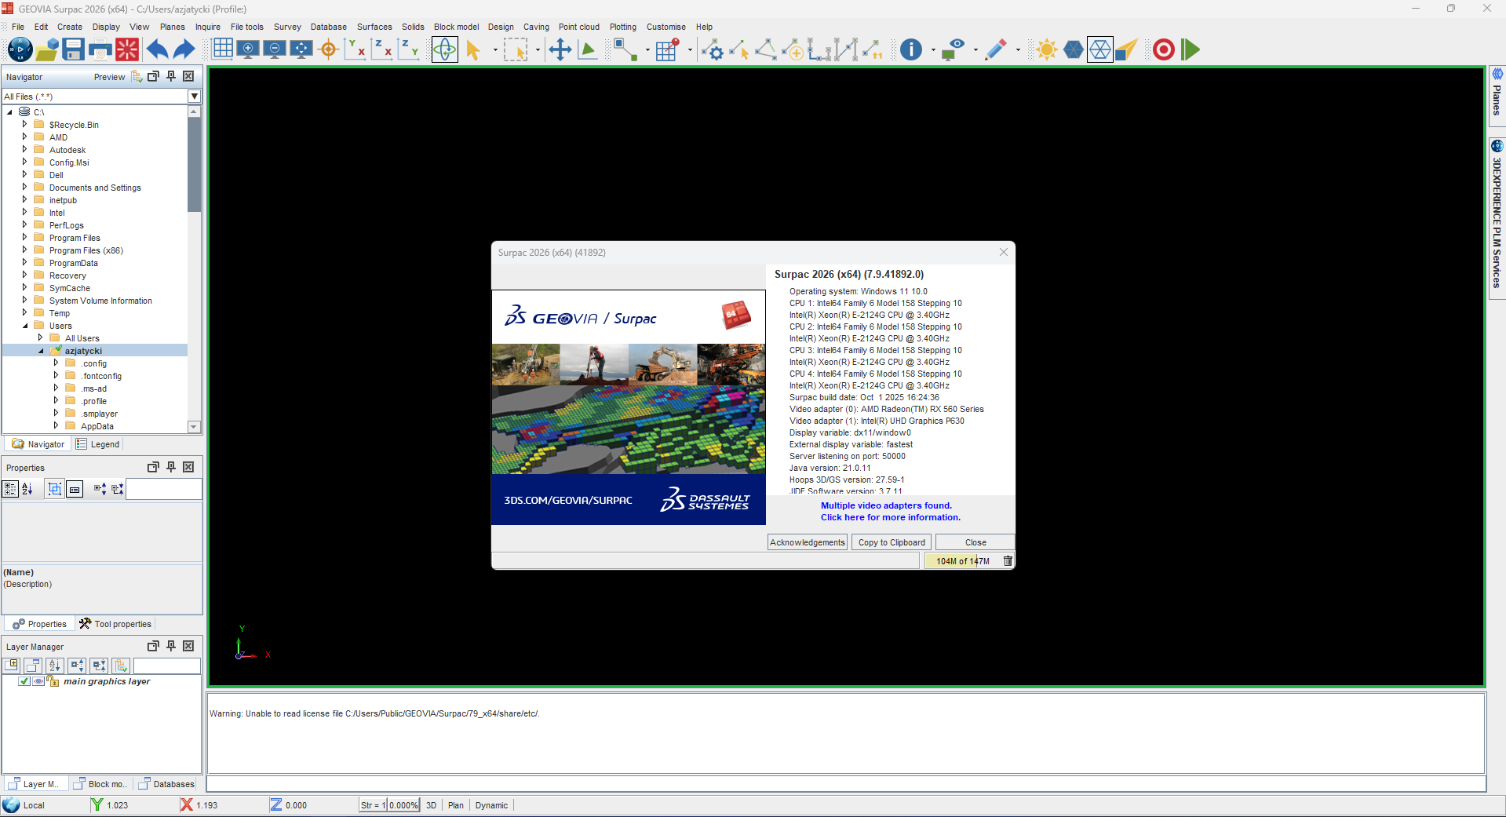This screenshot has width=1506, height=817.
Task: Click the Preview button in Navigator header
Action: tap(109, 77)
